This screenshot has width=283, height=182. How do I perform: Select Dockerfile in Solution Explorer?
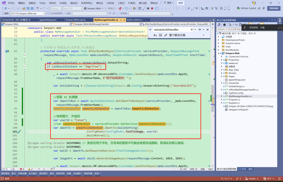click(233, 83)
